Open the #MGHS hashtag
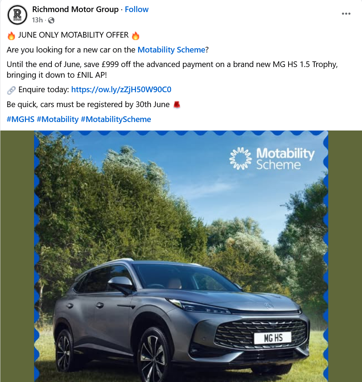The image size is (362, 382). tap(21, 120)
